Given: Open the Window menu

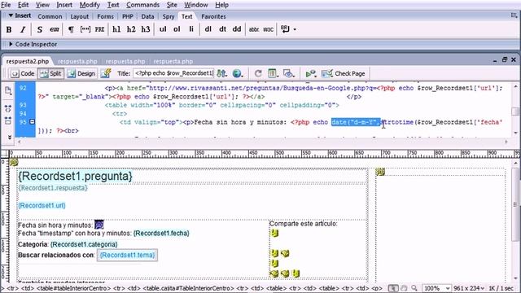Looking at the screenshot, I should 196,5.
